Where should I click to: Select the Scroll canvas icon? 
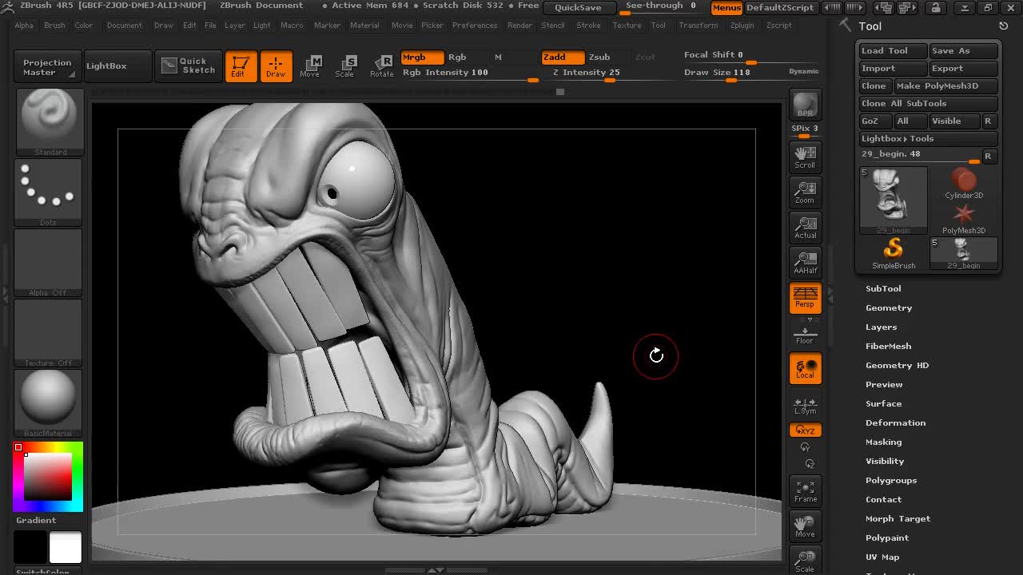click(805, 156)
